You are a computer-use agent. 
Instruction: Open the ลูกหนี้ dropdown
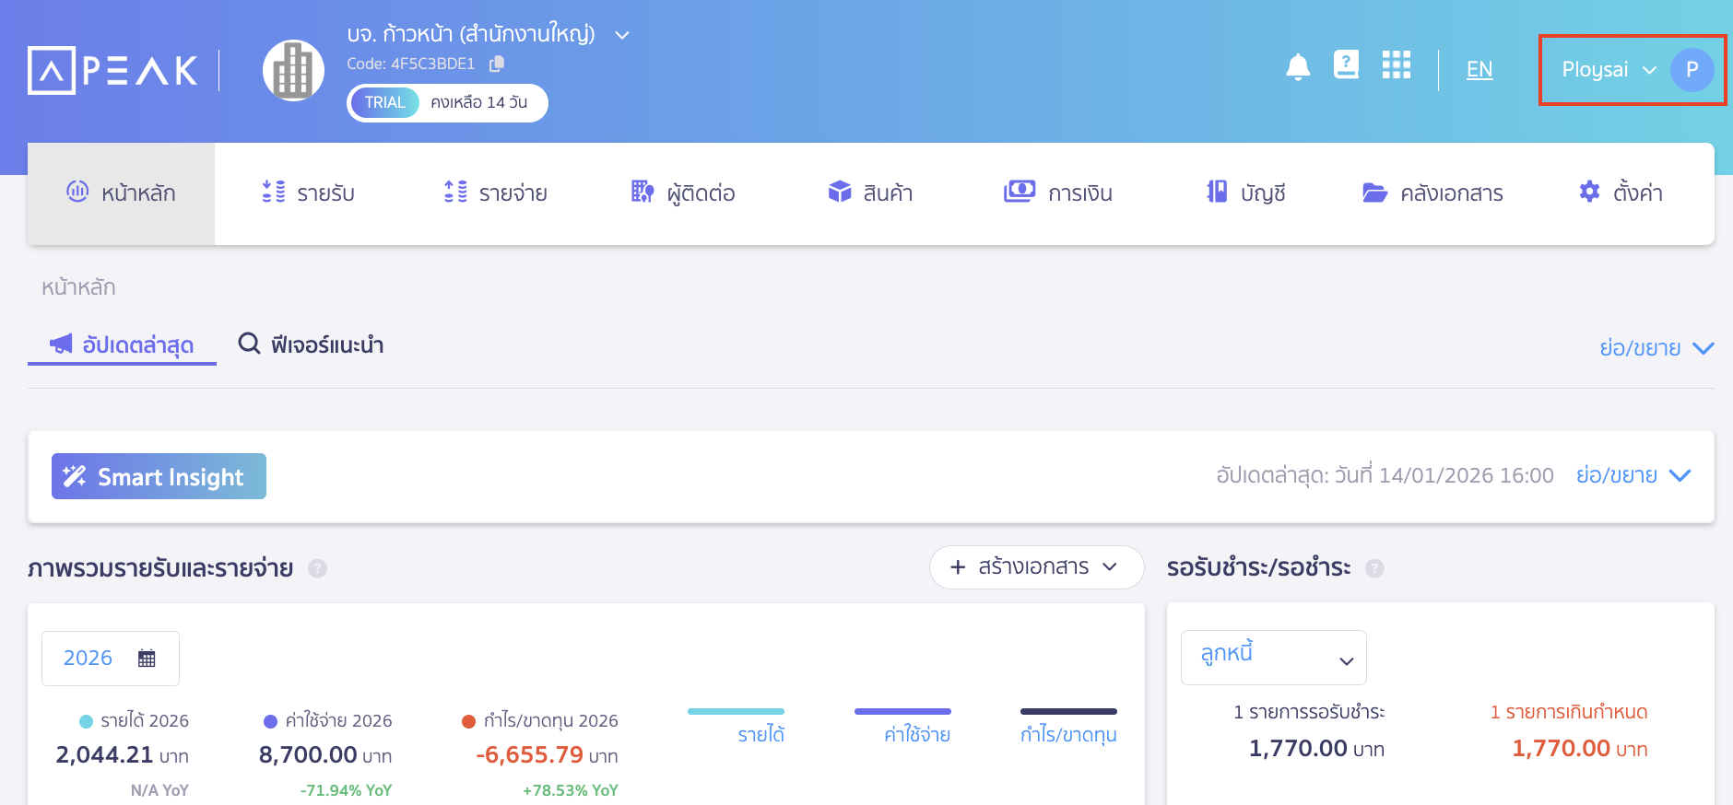click(x=1273, y=658)
